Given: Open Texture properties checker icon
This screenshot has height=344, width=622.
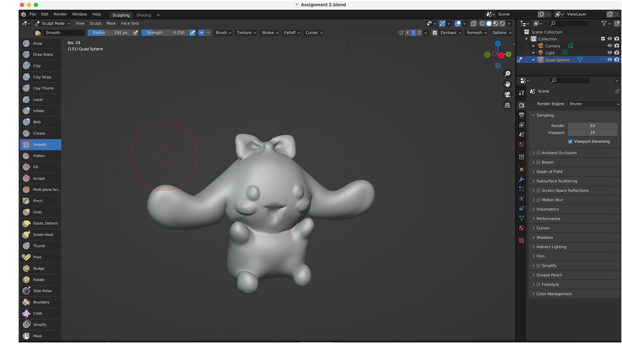Looking at the screenshot, I should pyautogui.click(x=521, y=240).
